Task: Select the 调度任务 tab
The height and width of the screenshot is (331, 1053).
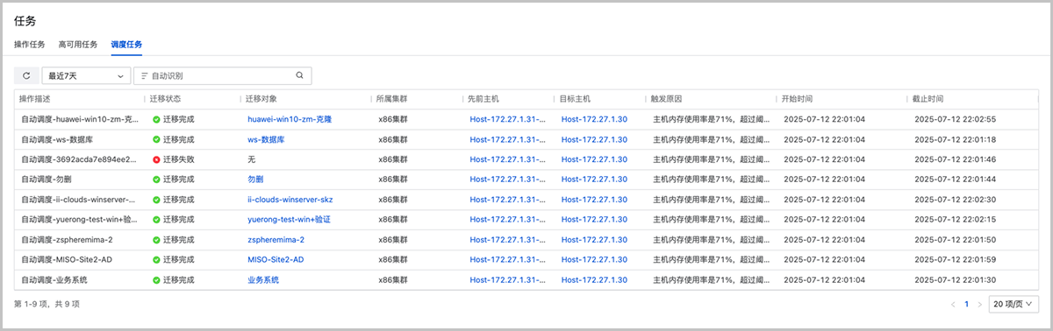Action: pos(126,44)
